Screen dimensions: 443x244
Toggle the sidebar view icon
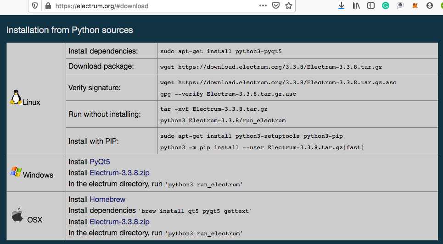[x=370, y=5]
